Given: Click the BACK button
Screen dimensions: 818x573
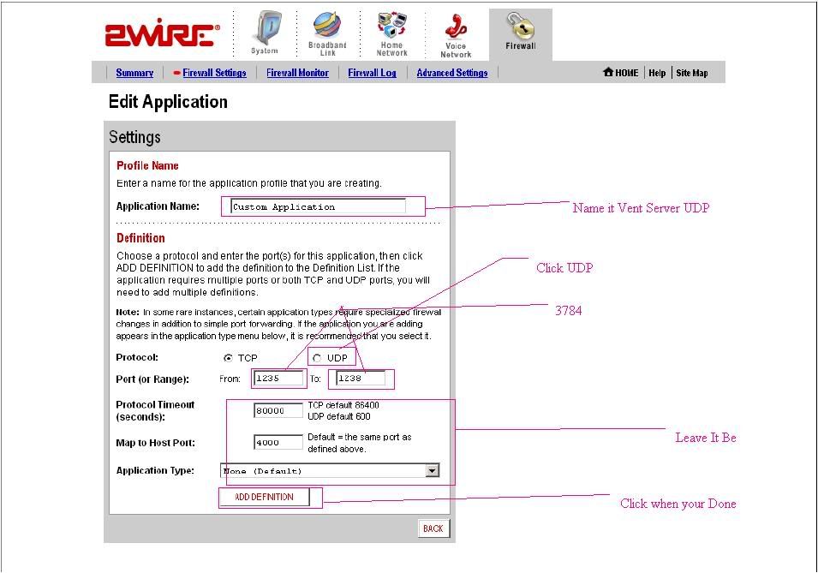Looking at the screenshot, I should tap(433, 528).
